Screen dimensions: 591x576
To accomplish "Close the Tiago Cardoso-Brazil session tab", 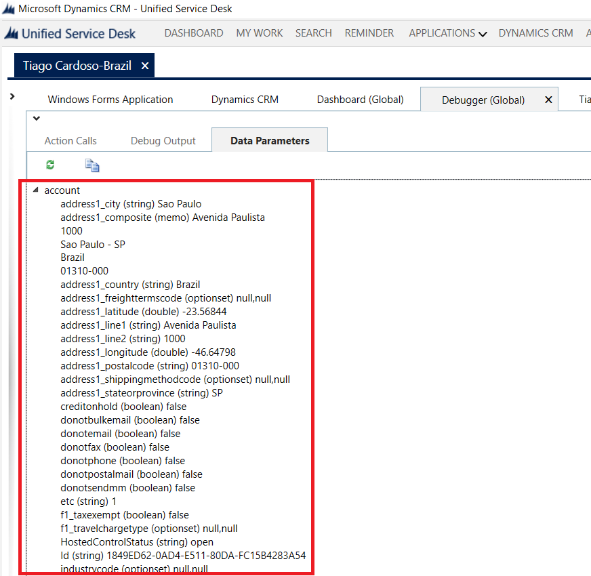I will click(145, 66).
